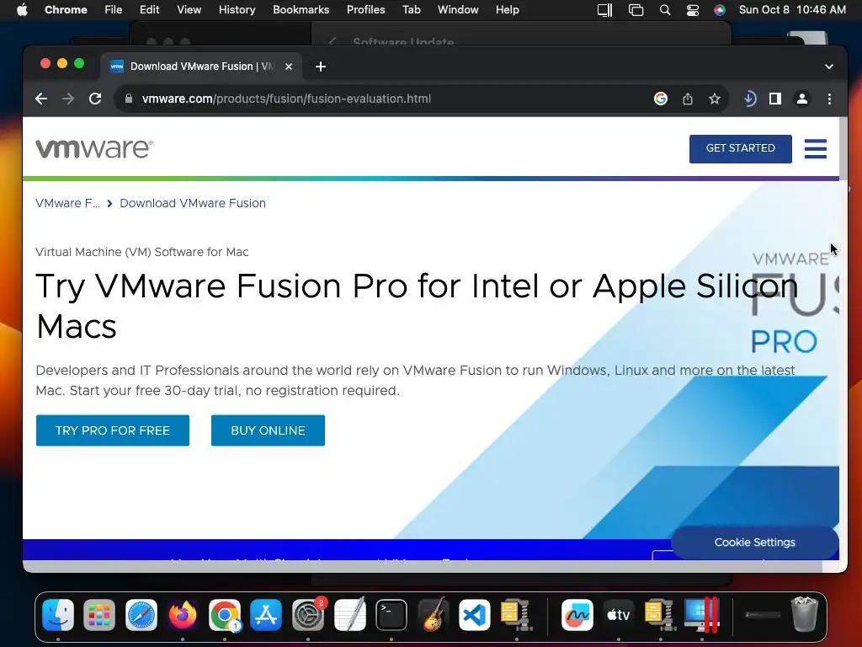Click the Chrome icon in the Dock
The image size is (862, 647).
click(x=224, y=614)
